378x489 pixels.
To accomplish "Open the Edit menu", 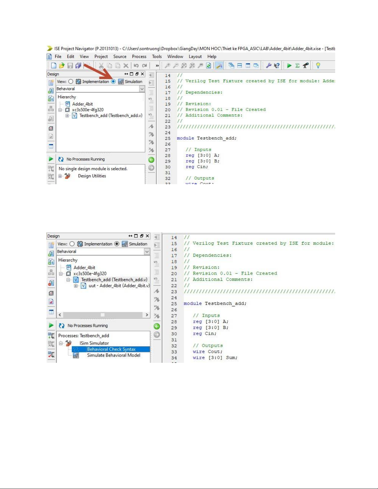I will pos(71,56).
